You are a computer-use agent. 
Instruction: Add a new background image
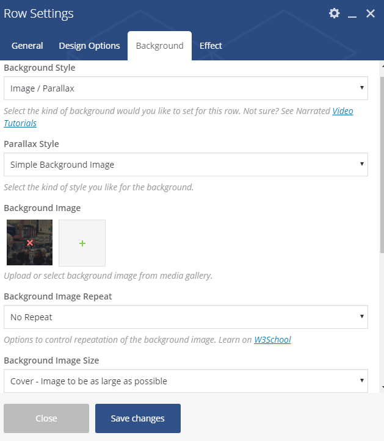point(82,243)
